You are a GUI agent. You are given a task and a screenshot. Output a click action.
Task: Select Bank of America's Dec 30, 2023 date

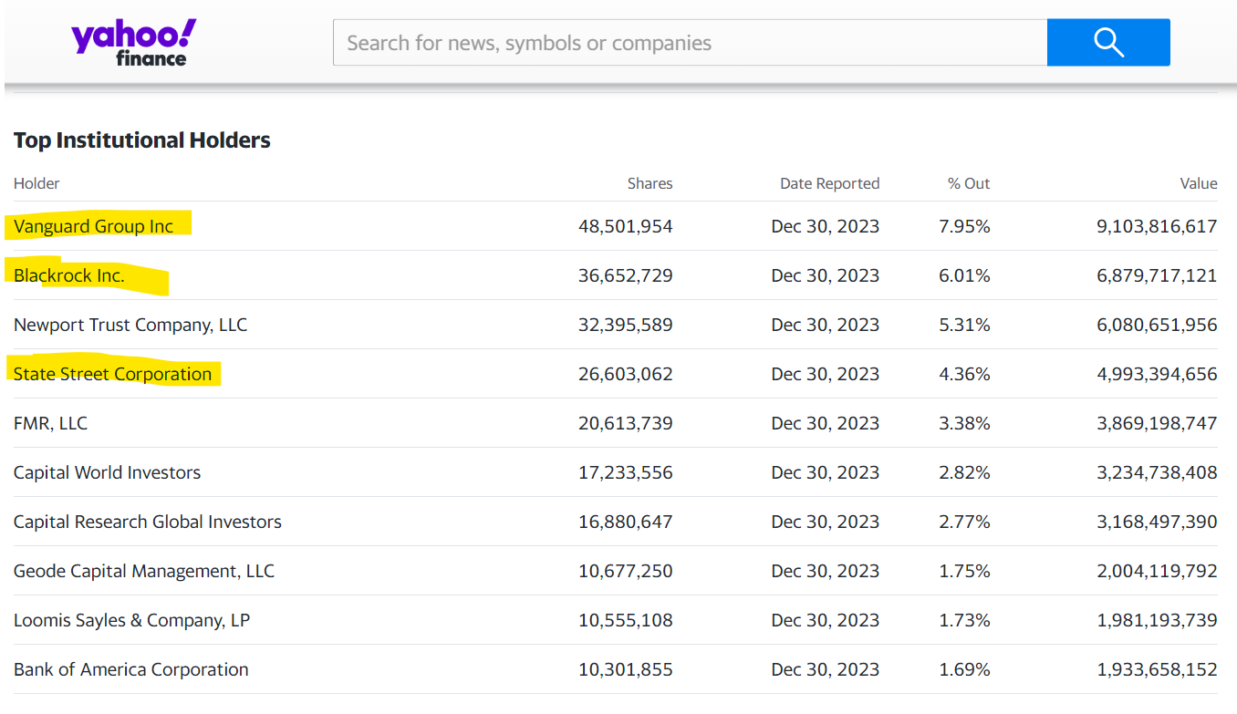(x=826, y=669)
